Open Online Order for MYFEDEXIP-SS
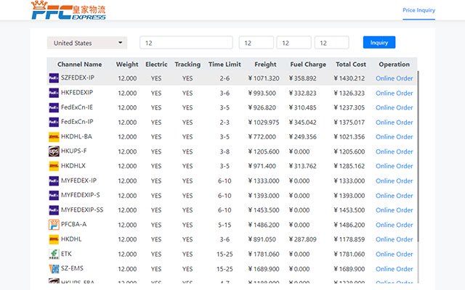The height and width of the screenshot is (290, 465). (x=394, y=210)
